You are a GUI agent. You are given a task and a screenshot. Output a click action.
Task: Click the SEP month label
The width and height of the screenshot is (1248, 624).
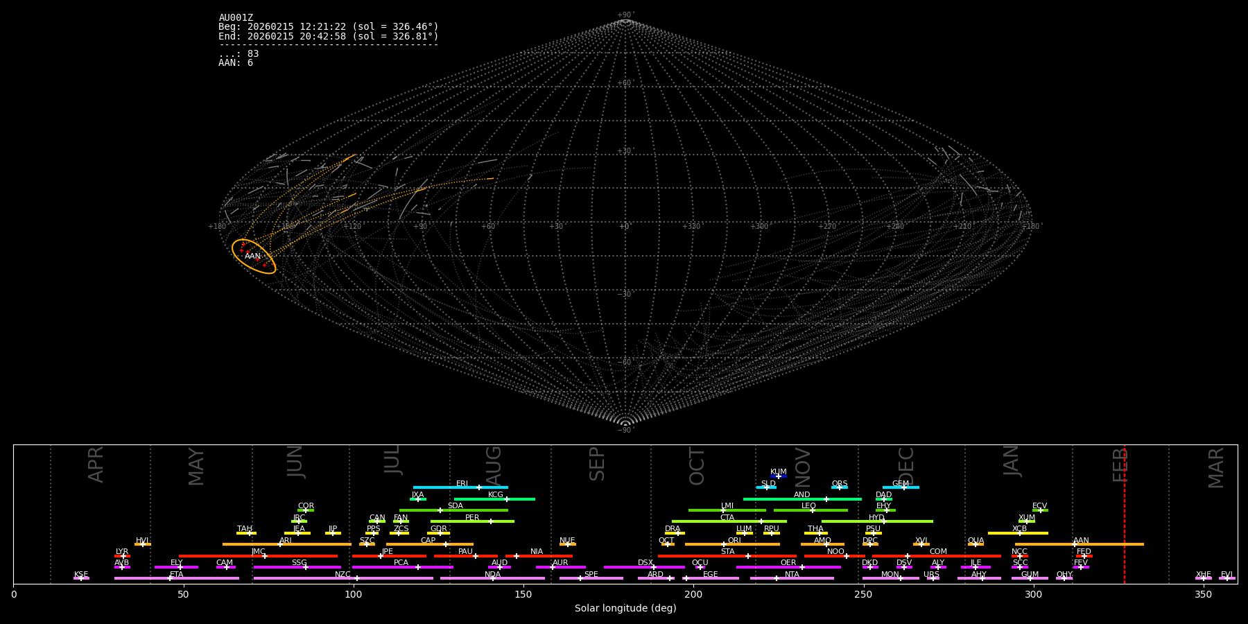597,464
